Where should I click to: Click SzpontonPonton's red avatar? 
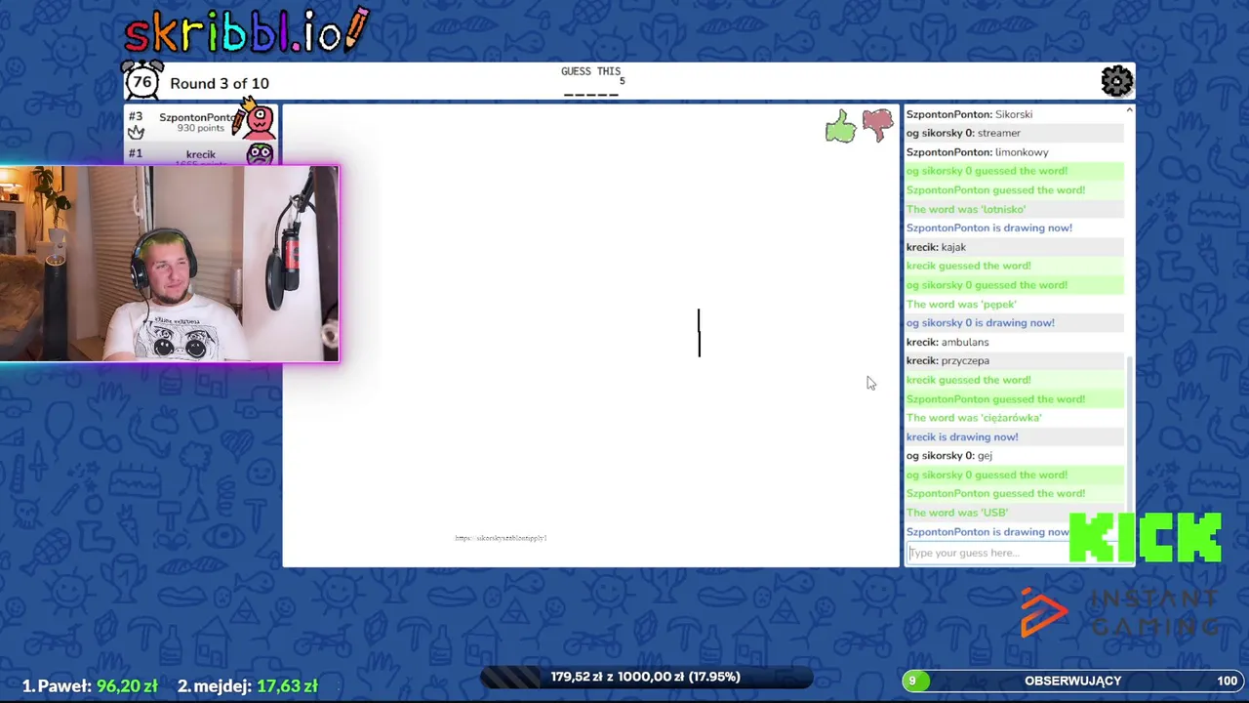click(259, 119)
